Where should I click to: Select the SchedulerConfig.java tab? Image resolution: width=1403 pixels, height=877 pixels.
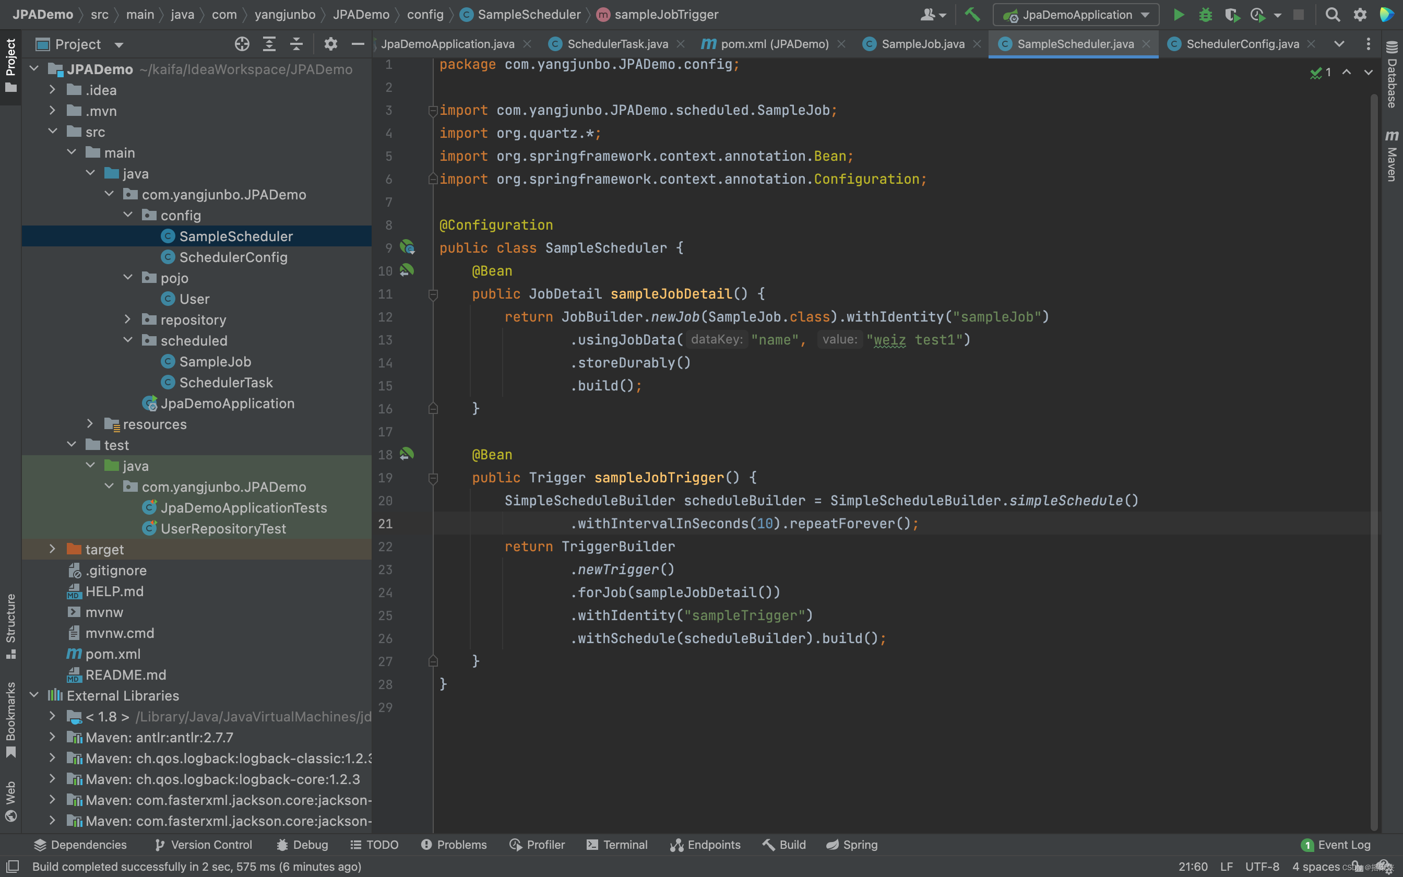pos(1243,42)
